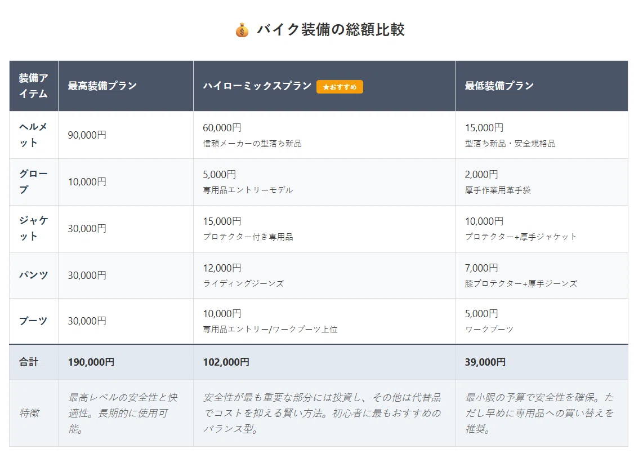Click the 10,000円 glove price in top plan
The image size is (634, 453).
(x=87, y=182)
